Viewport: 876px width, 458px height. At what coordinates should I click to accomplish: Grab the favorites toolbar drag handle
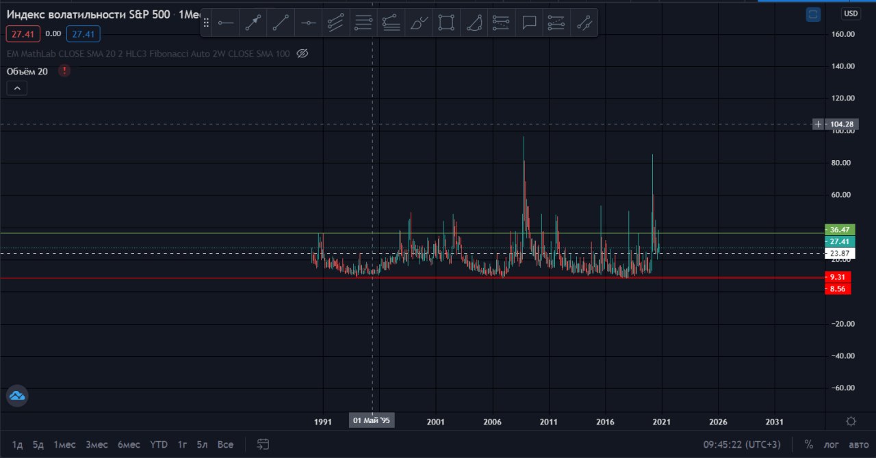coord(206,23)
